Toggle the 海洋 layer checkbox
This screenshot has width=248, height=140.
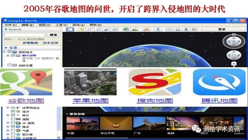13,127
